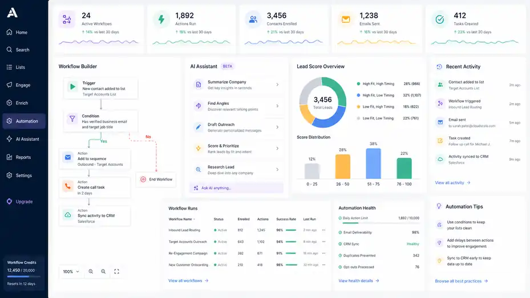Click the Add to sequence mail icon
The width and height of the screenshot is (530, 298).
pos(68,157)
